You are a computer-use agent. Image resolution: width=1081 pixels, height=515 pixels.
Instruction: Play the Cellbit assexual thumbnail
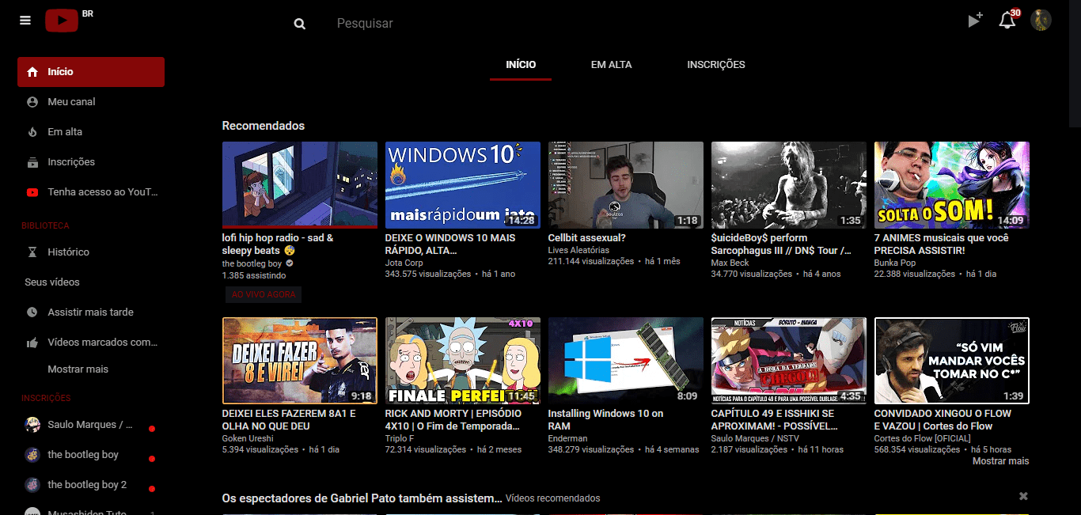pos(626,184)
